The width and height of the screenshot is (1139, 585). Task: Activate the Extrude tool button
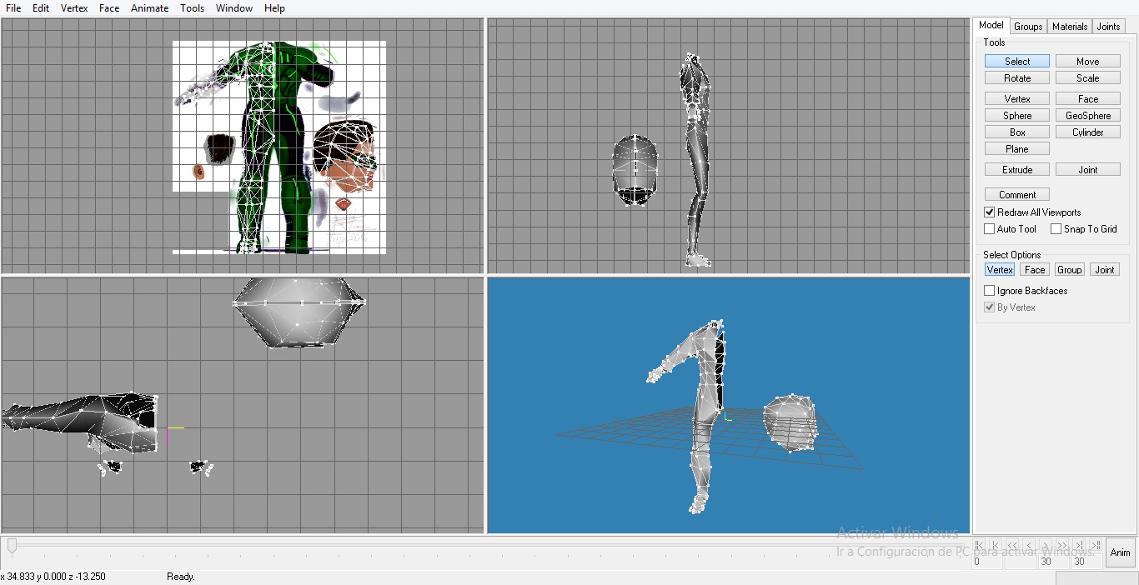point(1017,170)
